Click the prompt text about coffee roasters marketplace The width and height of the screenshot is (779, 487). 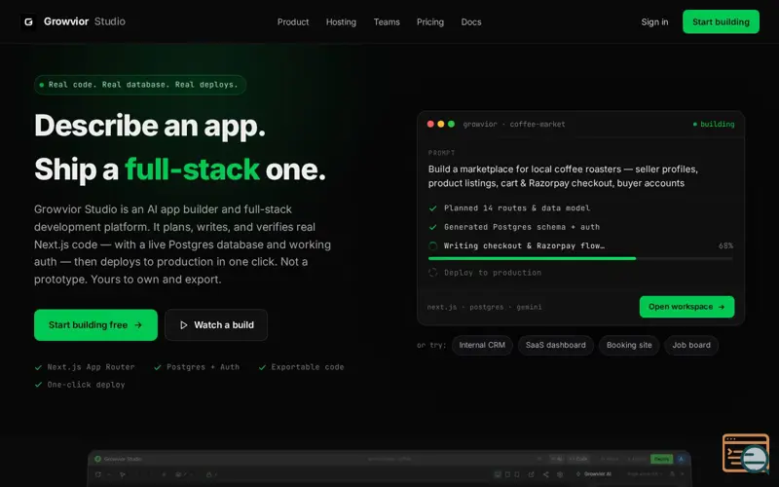pos(563,176)
